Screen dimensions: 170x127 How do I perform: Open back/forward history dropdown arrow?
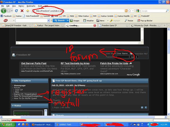click(x=12, y=11)
